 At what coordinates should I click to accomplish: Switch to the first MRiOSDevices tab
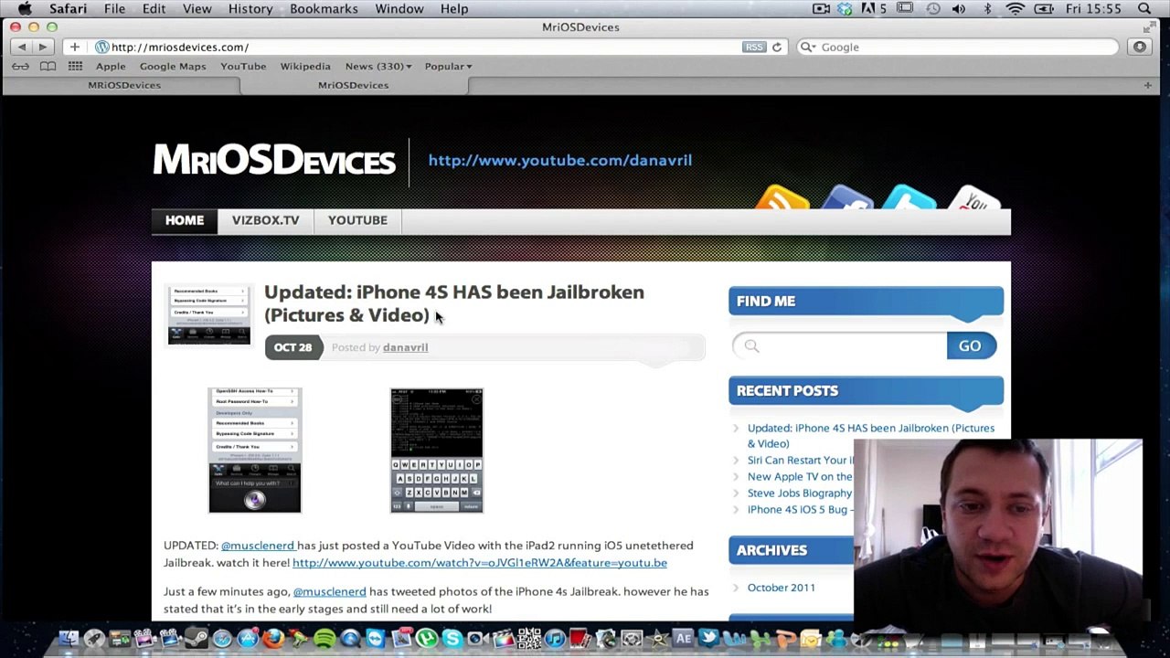(124, 85)
